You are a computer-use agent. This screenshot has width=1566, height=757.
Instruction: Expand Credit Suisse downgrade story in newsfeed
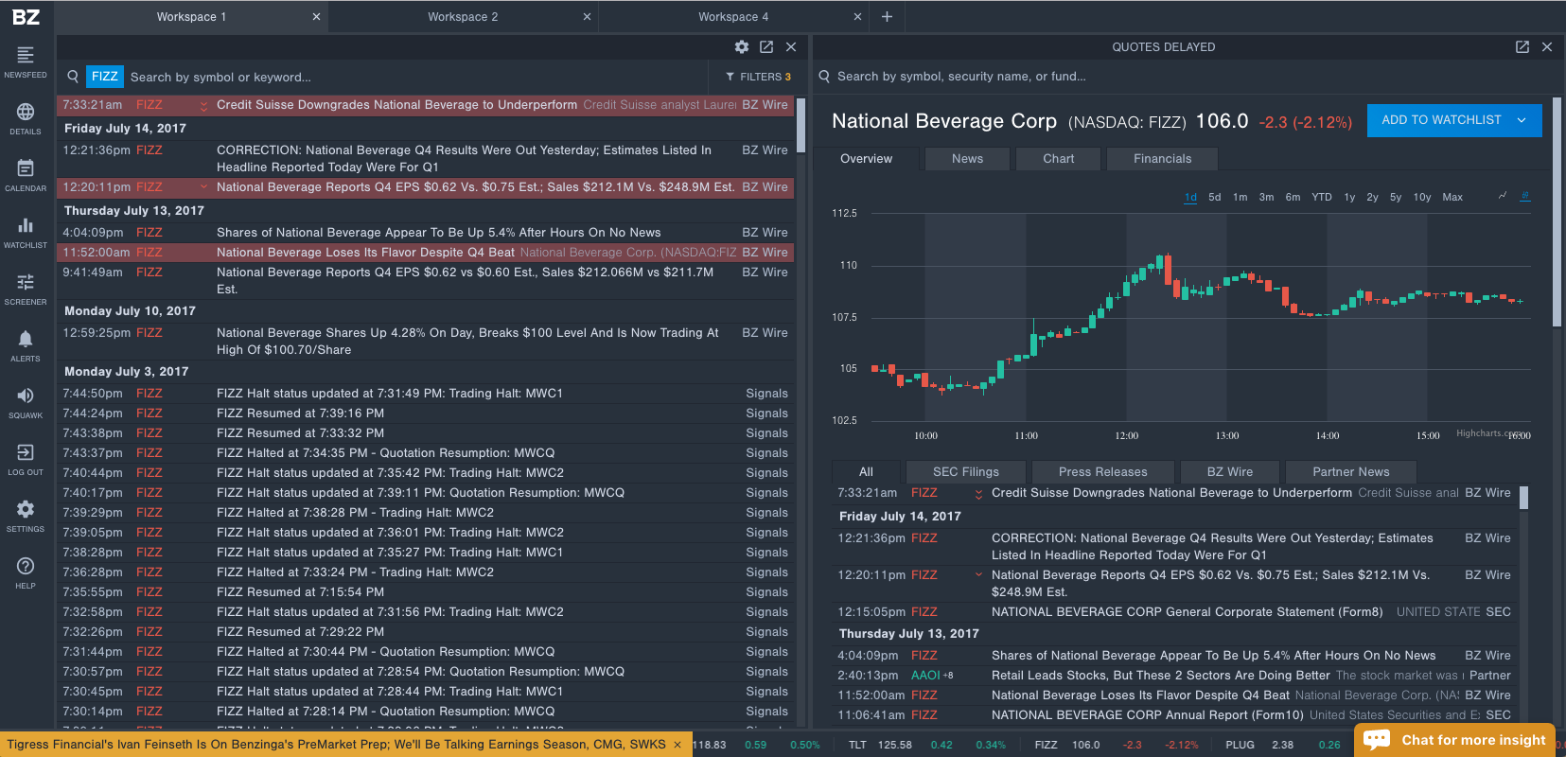point(202,106)
